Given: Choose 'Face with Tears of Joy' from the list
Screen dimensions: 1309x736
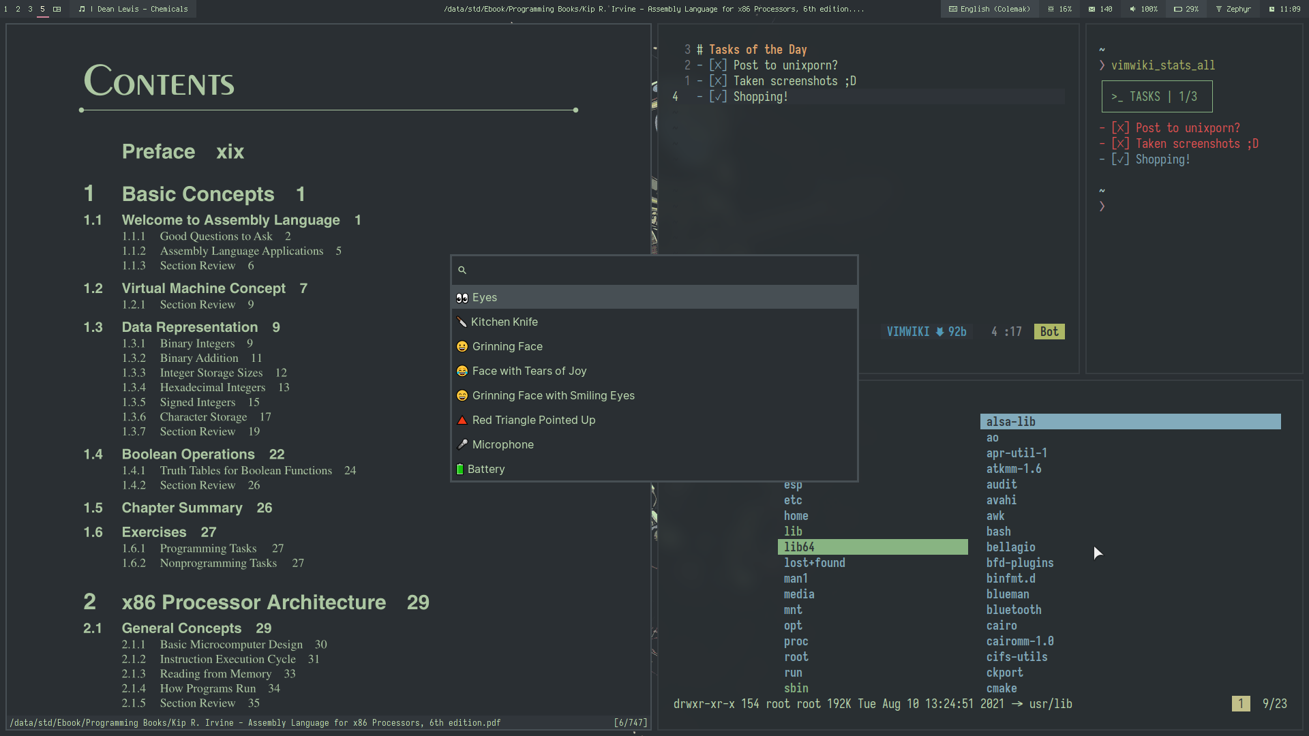Looking at the screenshot, I should tap(654, 371).
